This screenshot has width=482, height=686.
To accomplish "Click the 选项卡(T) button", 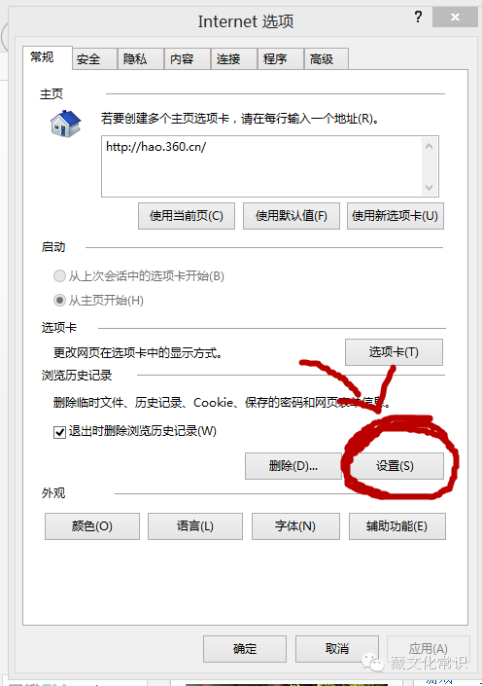I will click(394, 352).
